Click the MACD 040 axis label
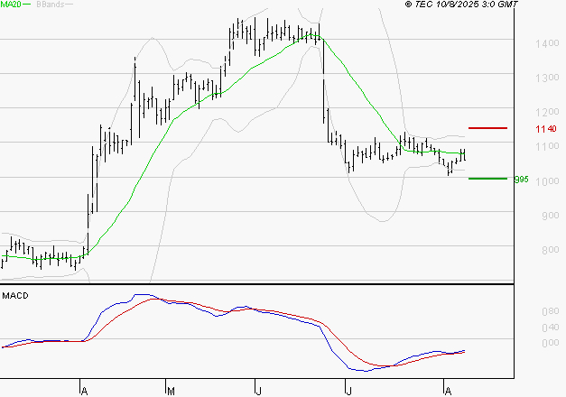 point(551,328)
